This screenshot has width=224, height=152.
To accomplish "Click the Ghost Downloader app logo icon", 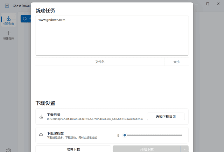I will pyautogui.click(x=7, y=6).
